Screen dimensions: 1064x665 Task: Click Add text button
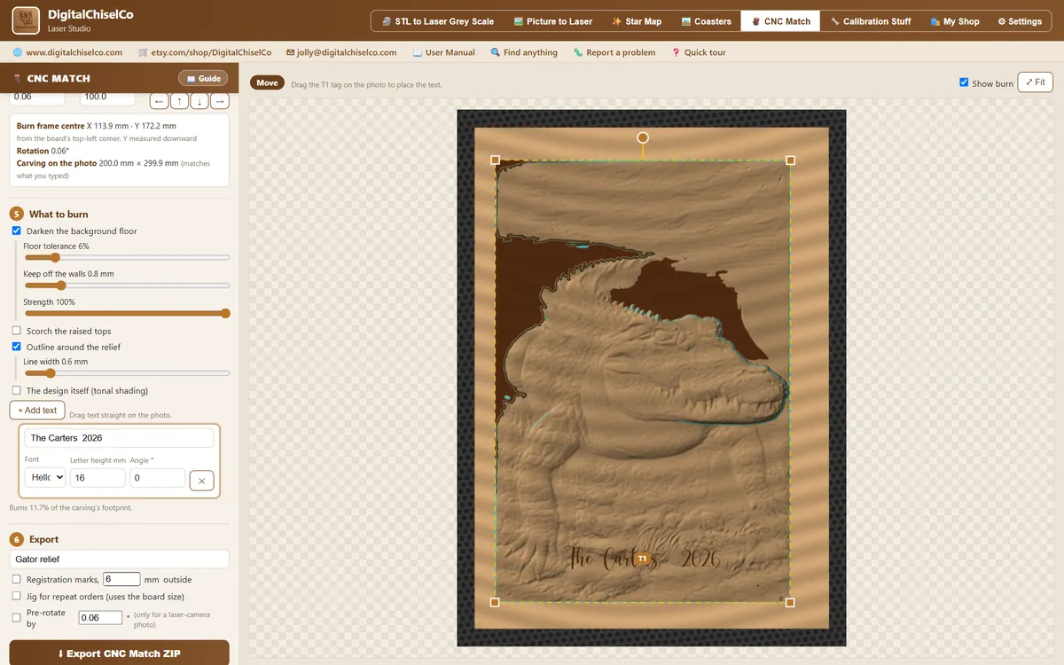tap(37, 411)
